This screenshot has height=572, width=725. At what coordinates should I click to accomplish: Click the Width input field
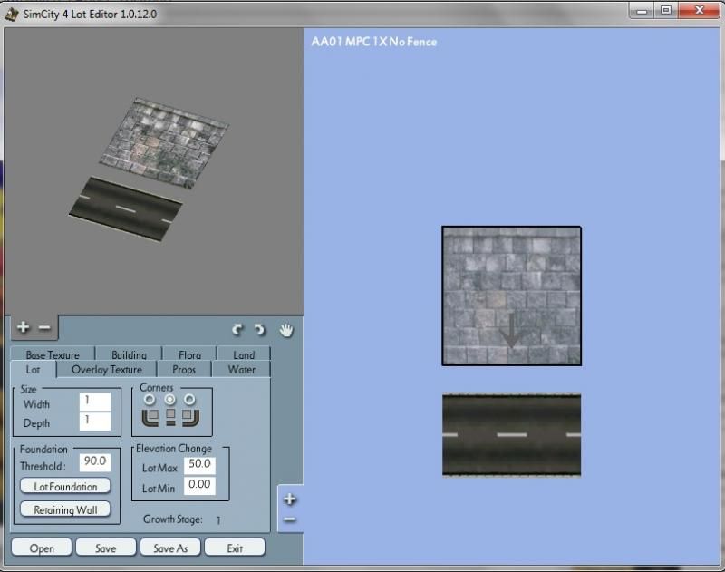point(95,402)
